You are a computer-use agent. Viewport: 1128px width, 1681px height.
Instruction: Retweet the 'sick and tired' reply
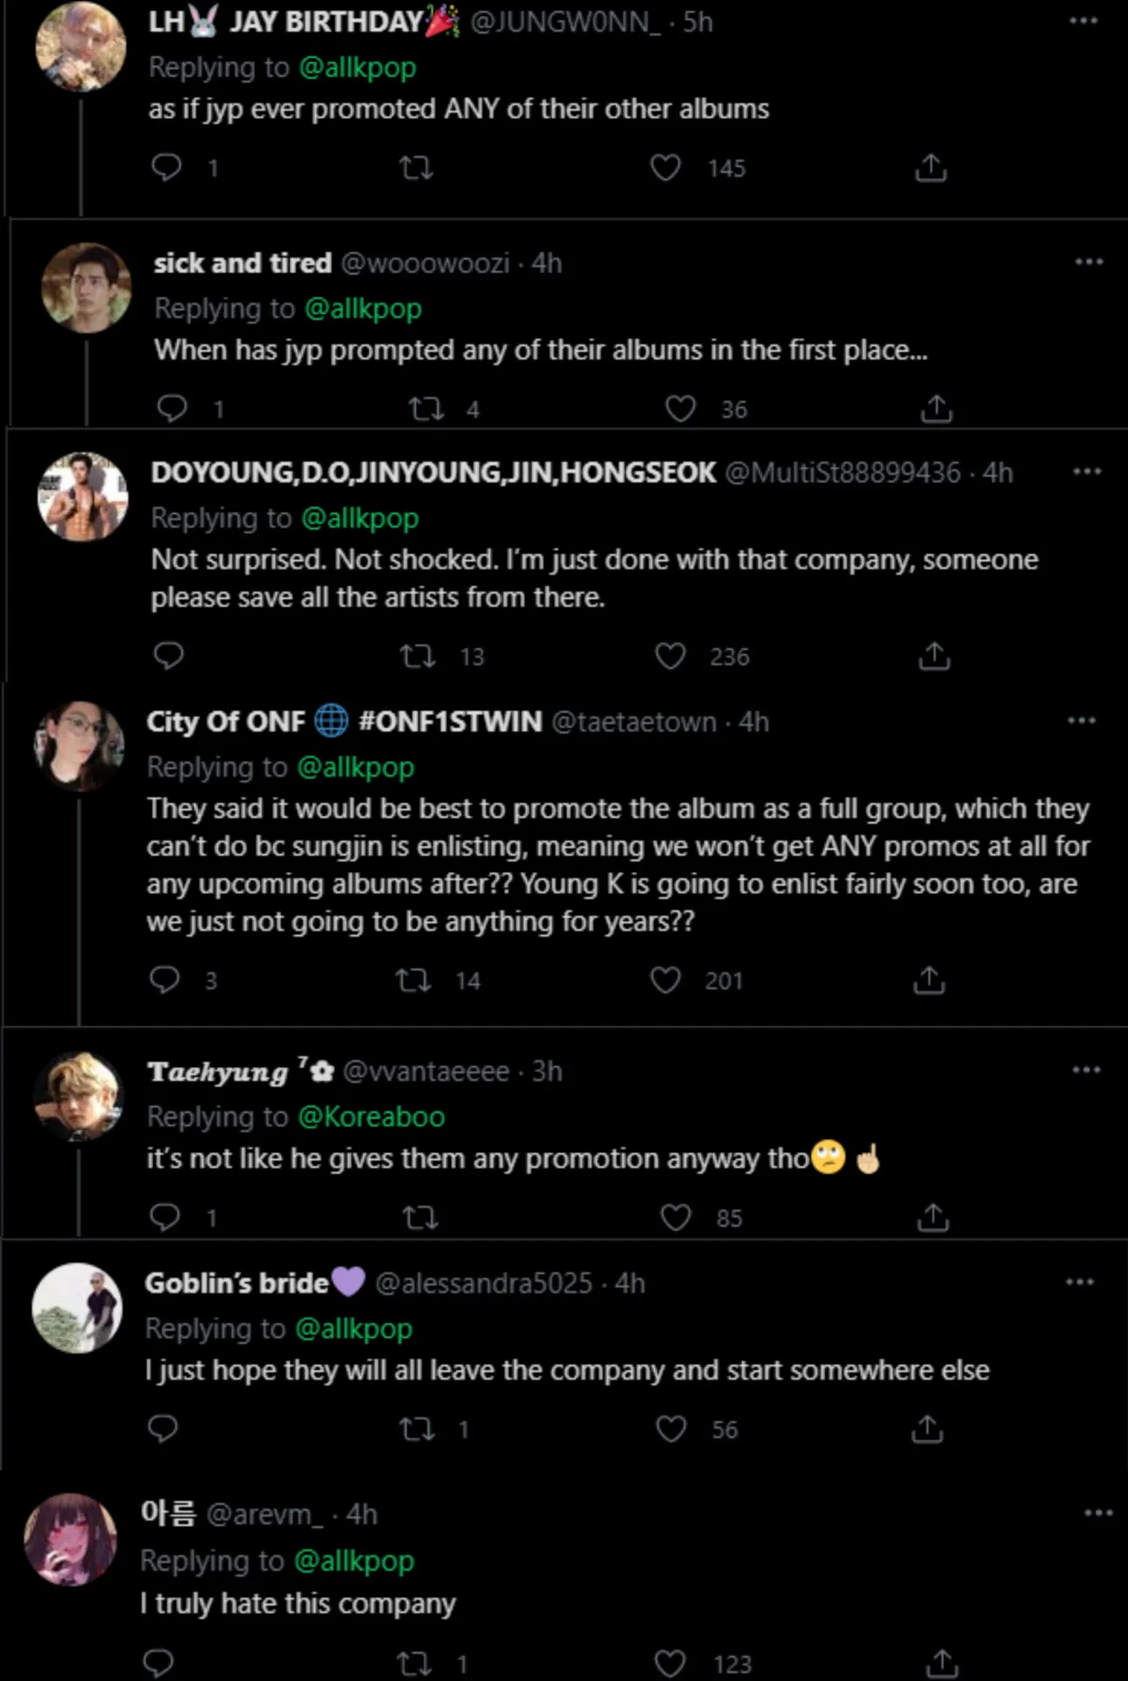pos(427,409)
